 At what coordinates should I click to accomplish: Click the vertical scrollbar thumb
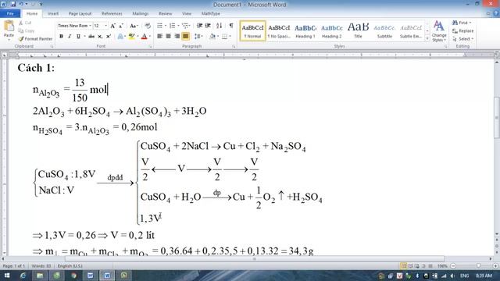pos(497,117)
